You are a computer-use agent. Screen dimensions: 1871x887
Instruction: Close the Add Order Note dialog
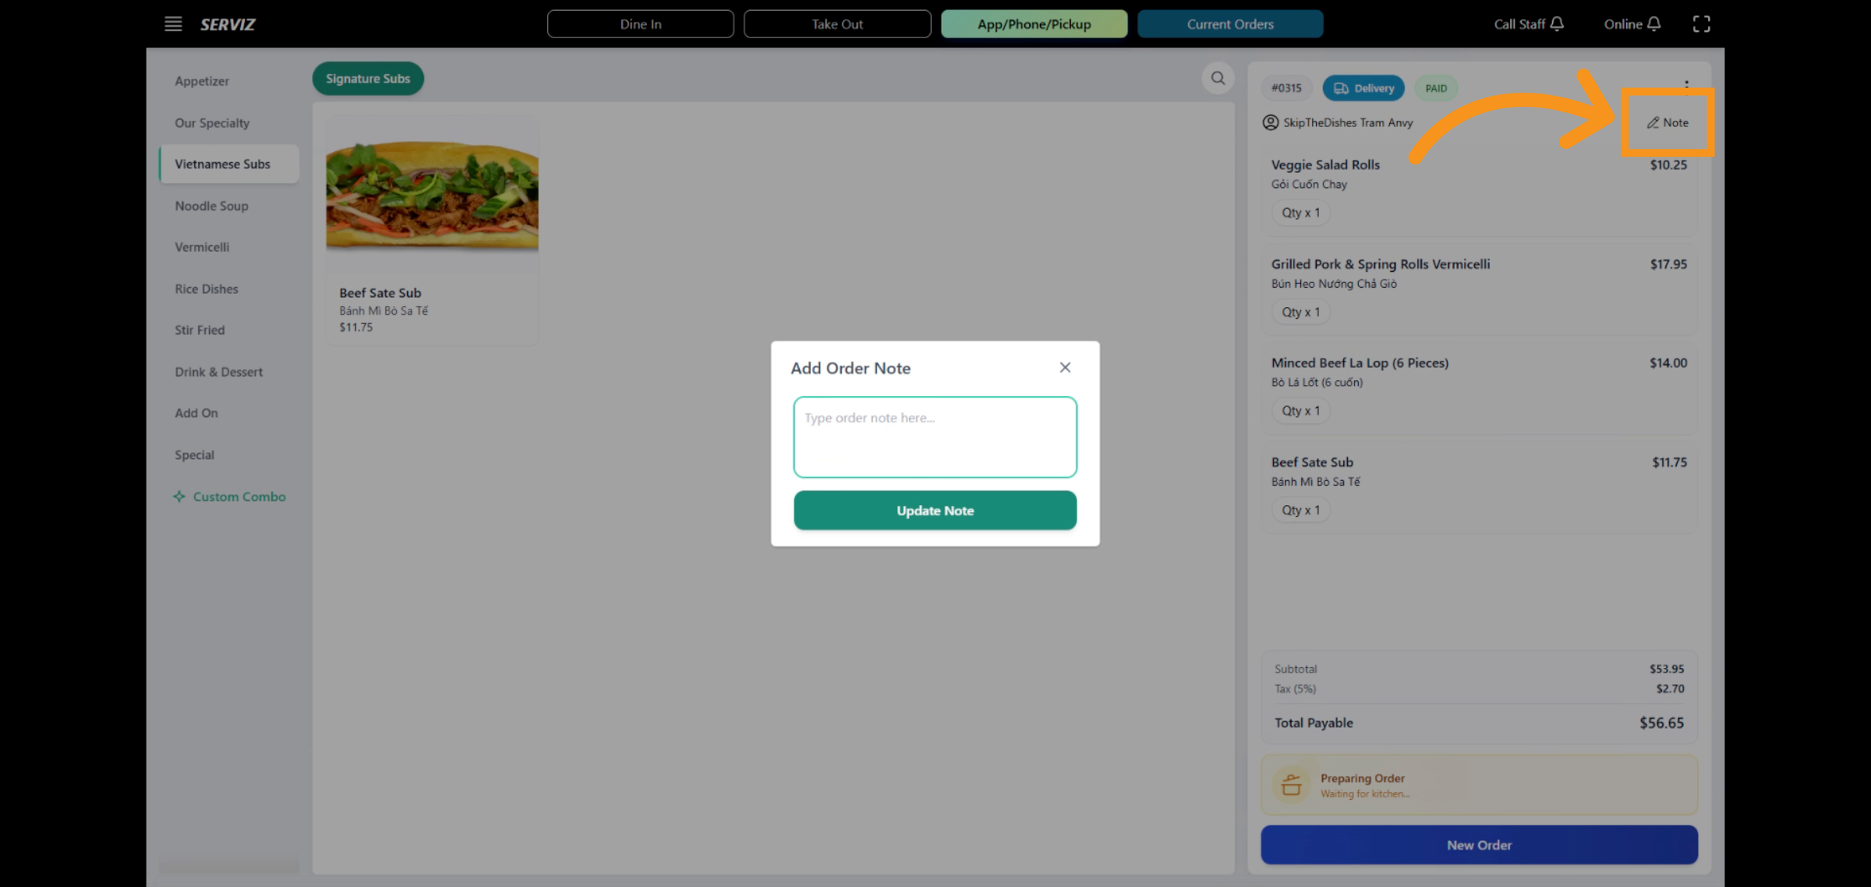(x=1065, y=367)
